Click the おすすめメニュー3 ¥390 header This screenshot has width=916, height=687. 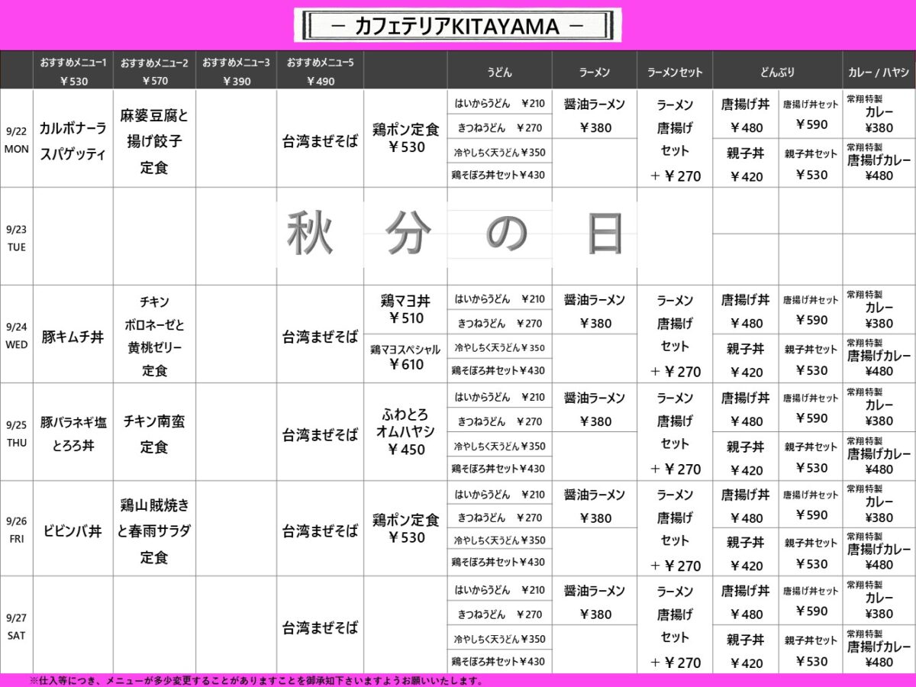coord(236,72)
